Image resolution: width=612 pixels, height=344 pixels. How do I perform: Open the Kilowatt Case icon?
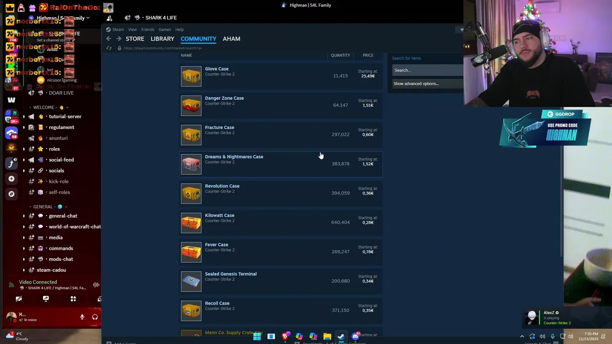coord(191,223)
